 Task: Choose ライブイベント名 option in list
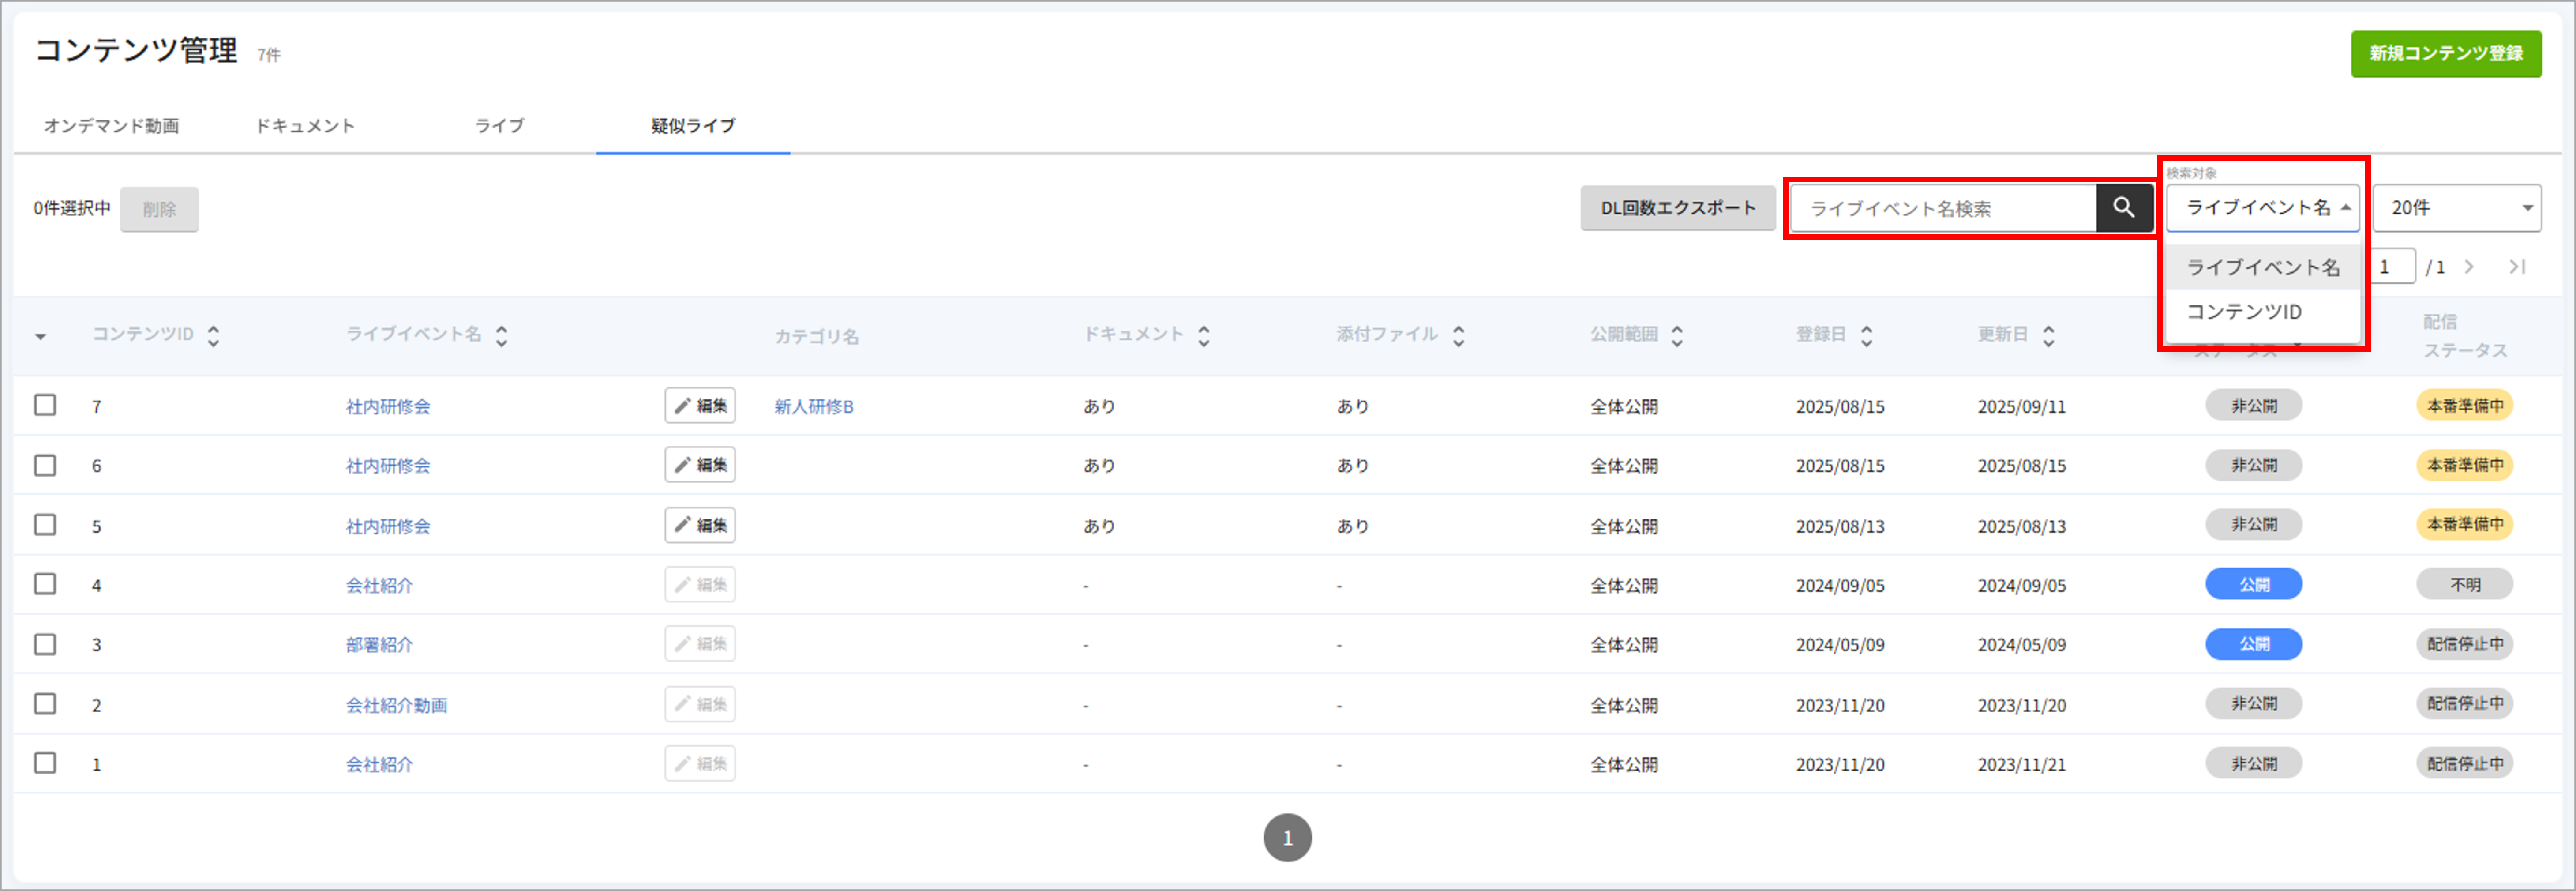(2263, 267)
